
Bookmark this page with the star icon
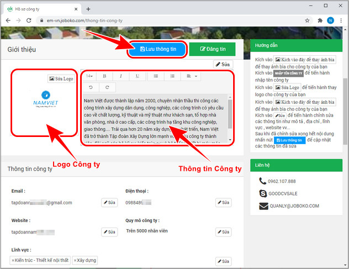(307, 20)
